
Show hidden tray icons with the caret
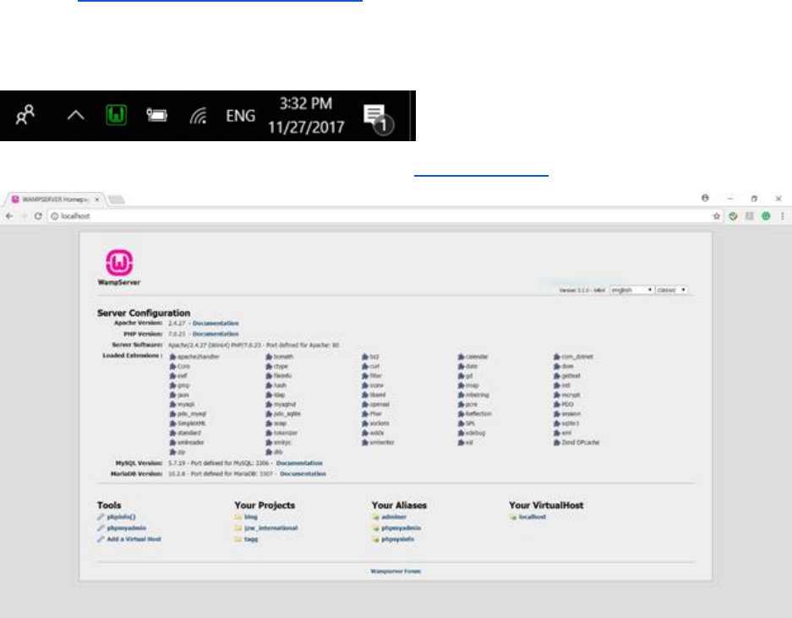click(76, 115)
